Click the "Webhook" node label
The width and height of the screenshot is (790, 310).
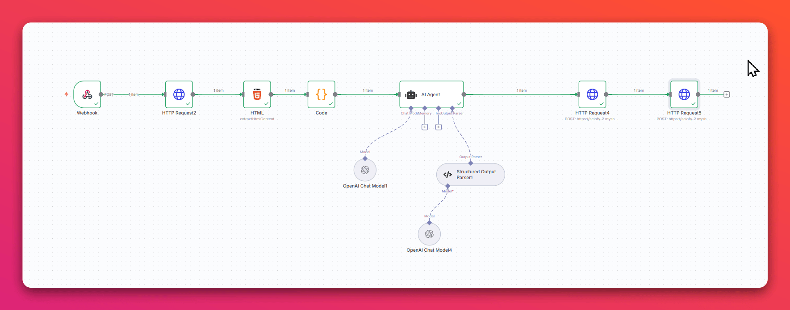coord(87,113)
